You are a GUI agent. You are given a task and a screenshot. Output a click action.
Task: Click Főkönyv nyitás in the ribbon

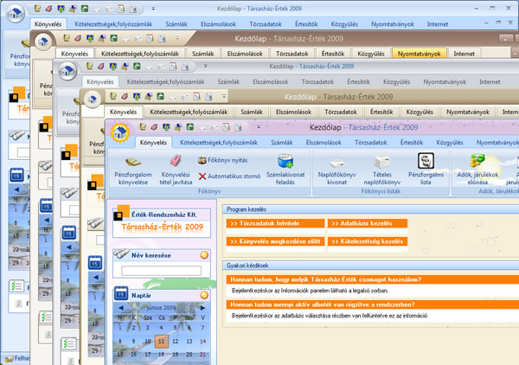(x=223, y=161)
